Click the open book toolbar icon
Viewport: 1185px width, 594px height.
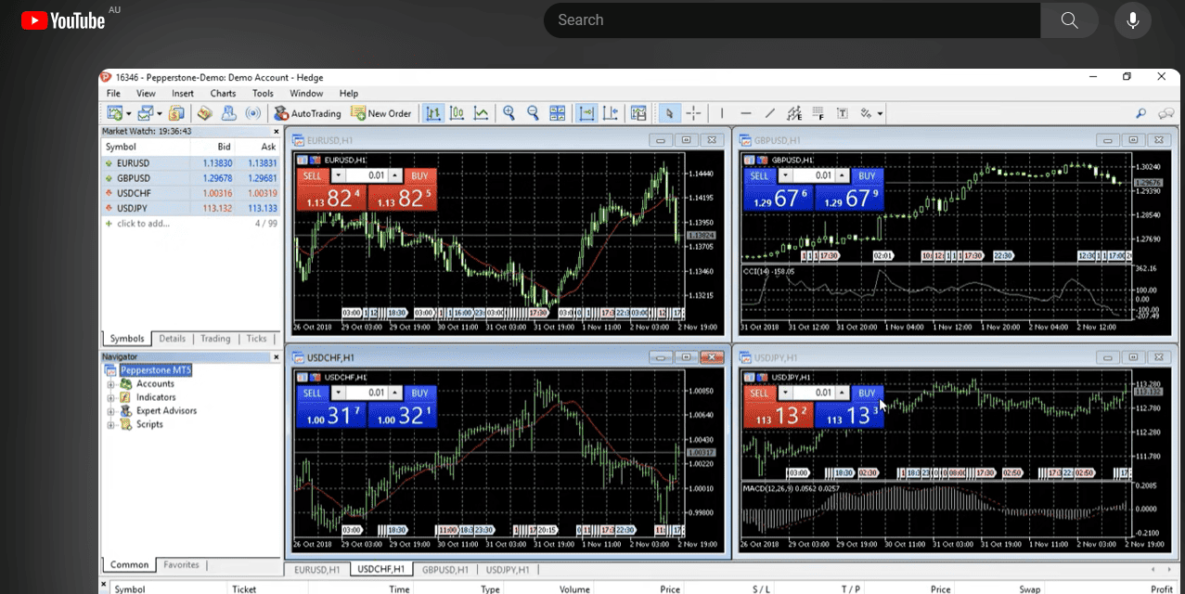204,113
